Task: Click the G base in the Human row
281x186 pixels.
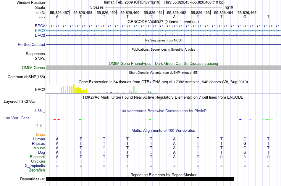Action: click(x=245, y=139)
